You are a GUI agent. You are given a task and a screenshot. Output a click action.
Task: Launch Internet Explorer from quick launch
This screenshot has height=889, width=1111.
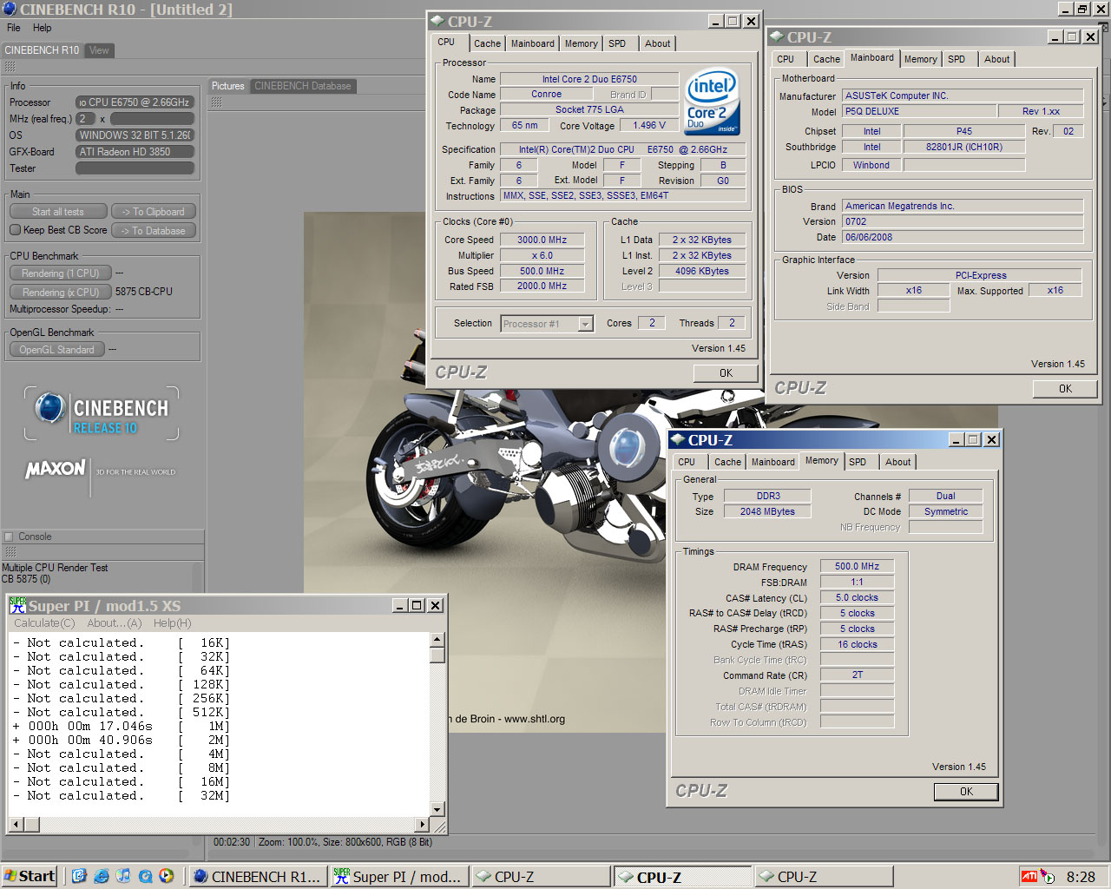point(102,876)
